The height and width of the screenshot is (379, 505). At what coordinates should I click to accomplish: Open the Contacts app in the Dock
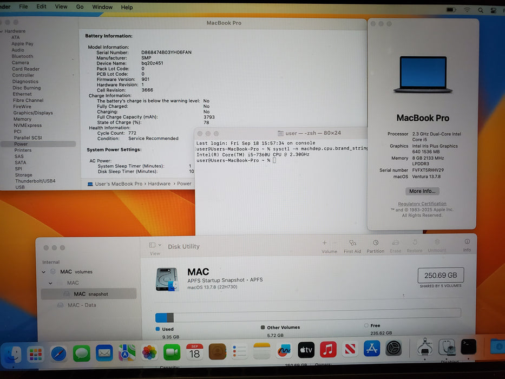pyautogui.click(x=218, y=351)
